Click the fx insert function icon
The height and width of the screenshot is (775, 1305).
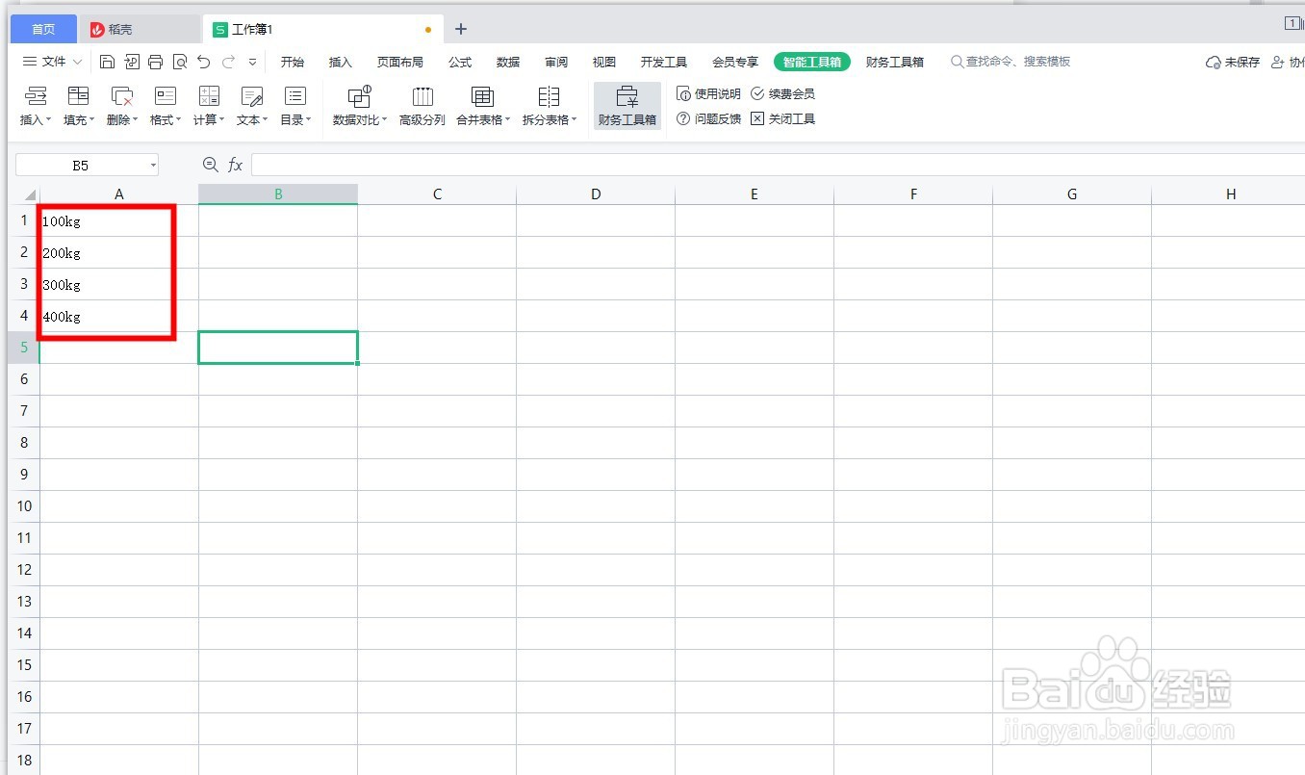point(235,166)
